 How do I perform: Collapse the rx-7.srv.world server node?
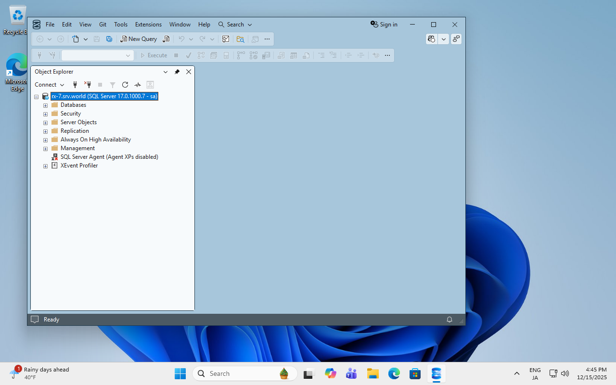[x=36, y=97]
